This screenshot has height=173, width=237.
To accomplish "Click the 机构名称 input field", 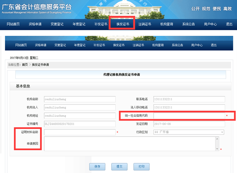I will coord(80,99).
